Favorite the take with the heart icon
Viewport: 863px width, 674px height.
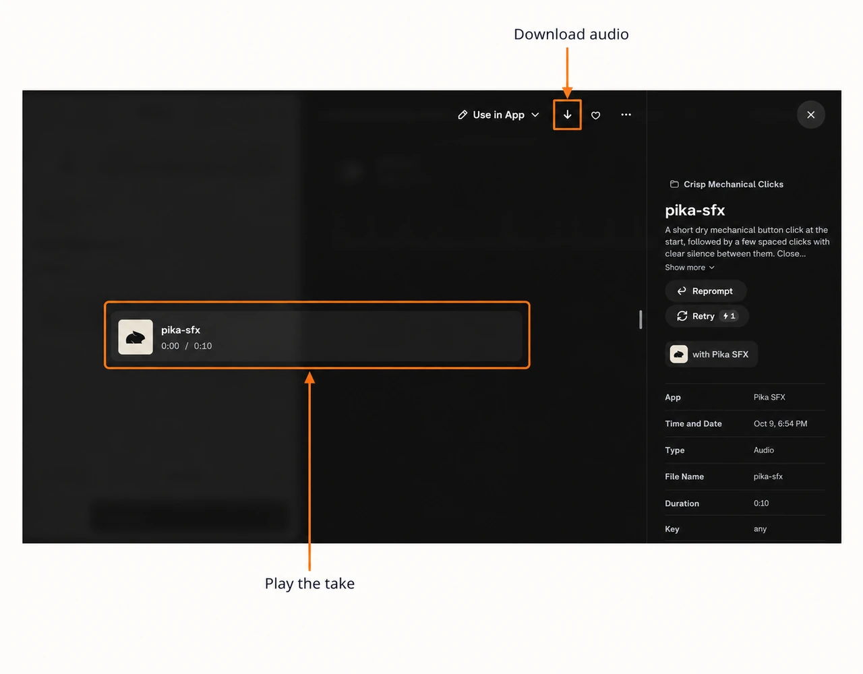tap(595, 115)
